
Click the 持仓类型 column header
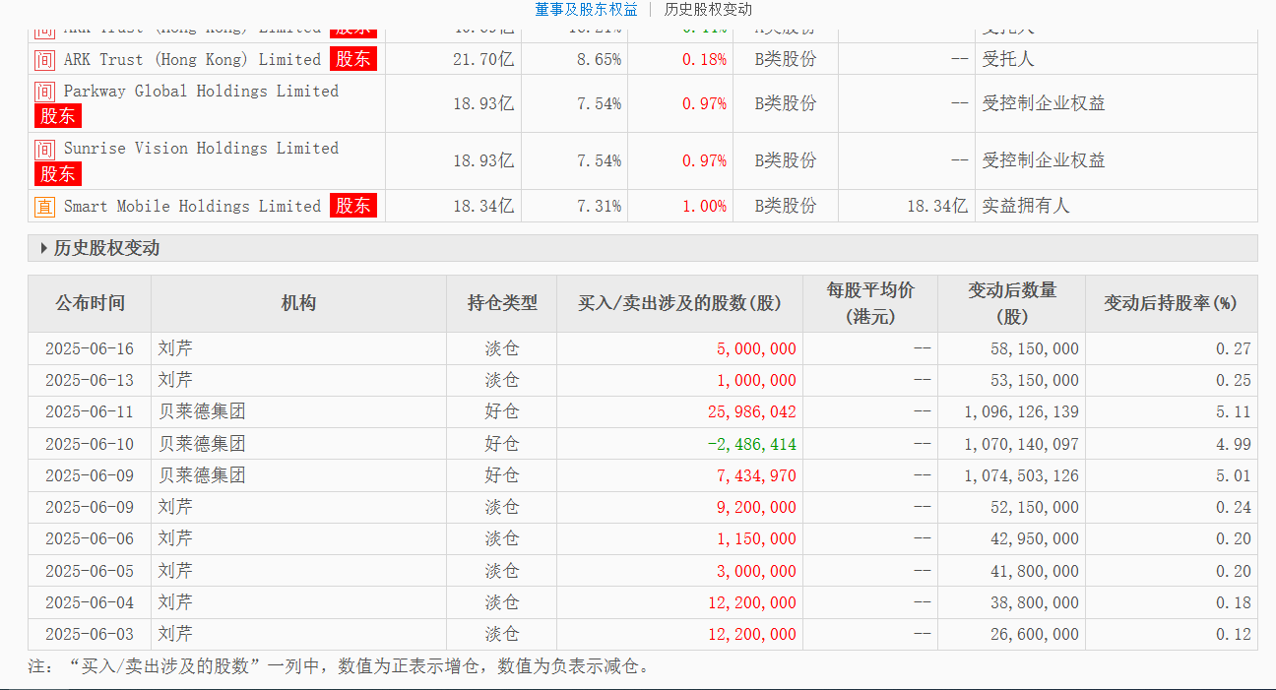point(502,303)
